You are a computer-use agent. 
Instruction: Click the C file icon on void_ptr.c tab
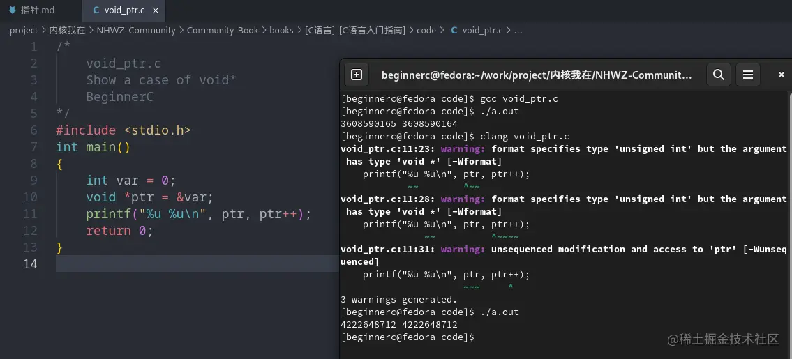click(x=96, y=10)
